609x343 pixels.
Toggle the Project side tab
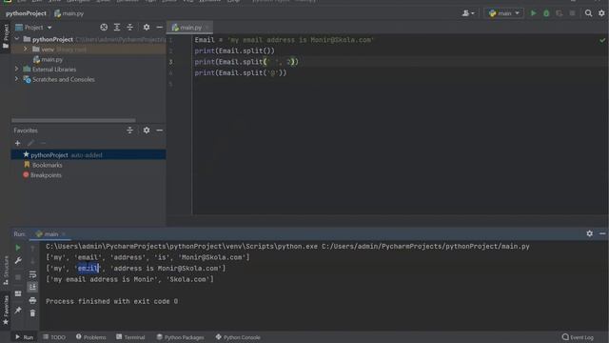pos(6,36)
